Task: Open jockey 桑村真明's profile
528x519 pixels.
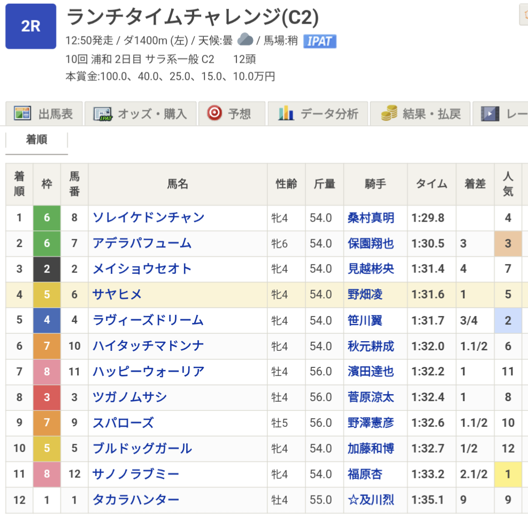Action: tap(371, 217)
